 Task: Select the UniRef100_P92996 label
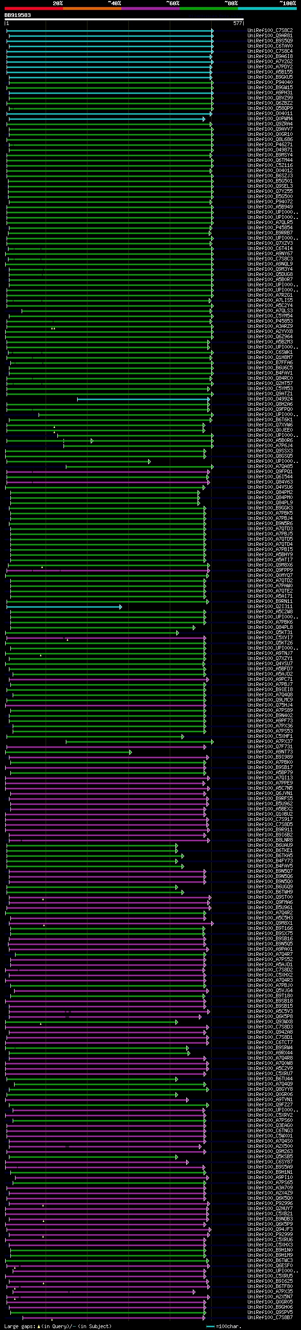point(269,1204)
